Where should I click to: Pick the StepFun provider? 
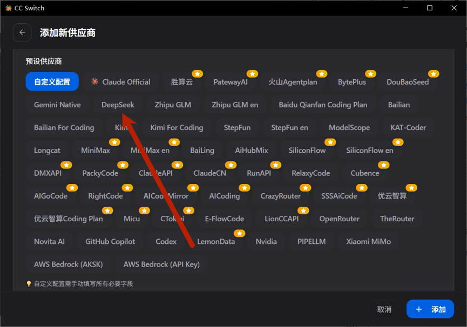click(x=237, y=127)
